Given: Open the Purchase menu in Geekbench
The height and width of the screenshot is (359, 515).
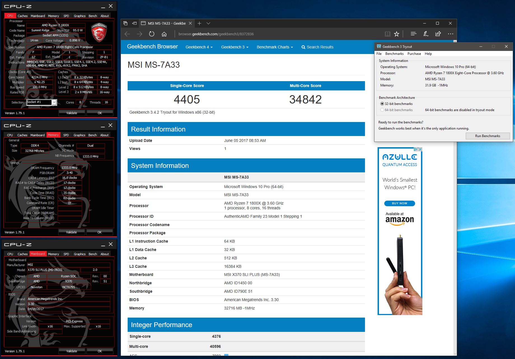Looking at the screenshot, I should [x=414, y=54].
